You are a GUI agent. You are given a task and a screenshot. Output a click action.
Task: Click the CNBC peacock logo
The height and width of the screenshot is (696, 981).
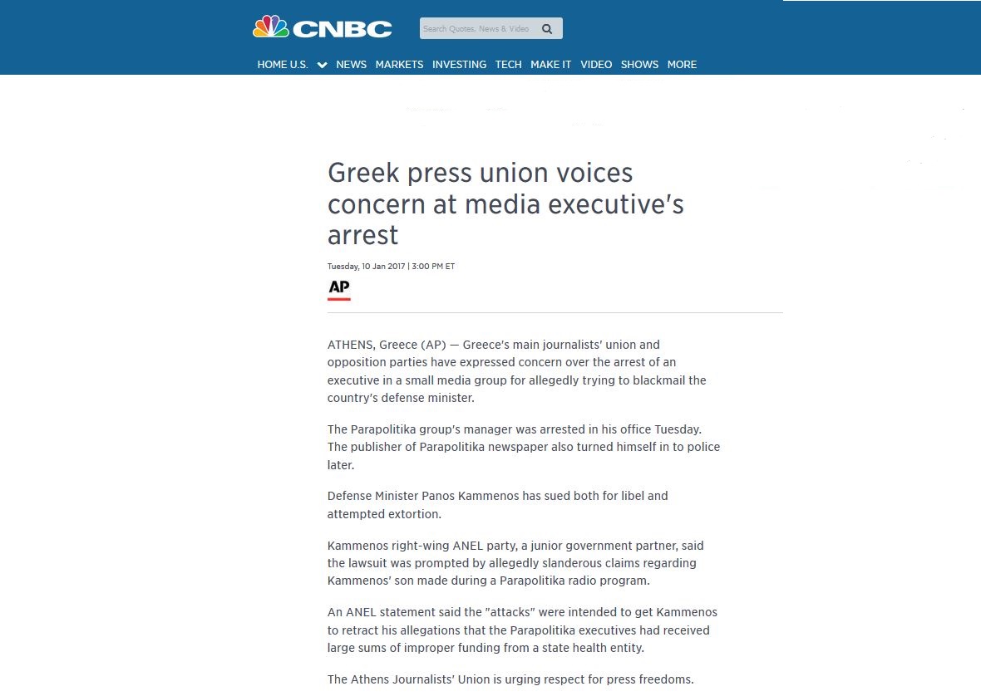coord(271,27)
